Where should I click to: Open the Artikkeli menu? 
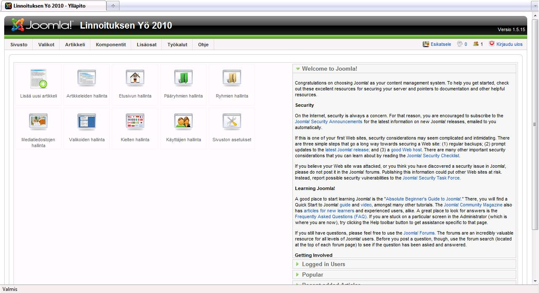(75, 45)
